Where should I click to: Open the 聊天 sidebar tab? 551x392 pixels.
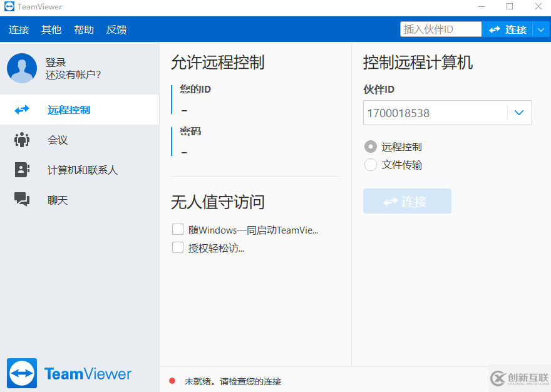tap(80, 200)
